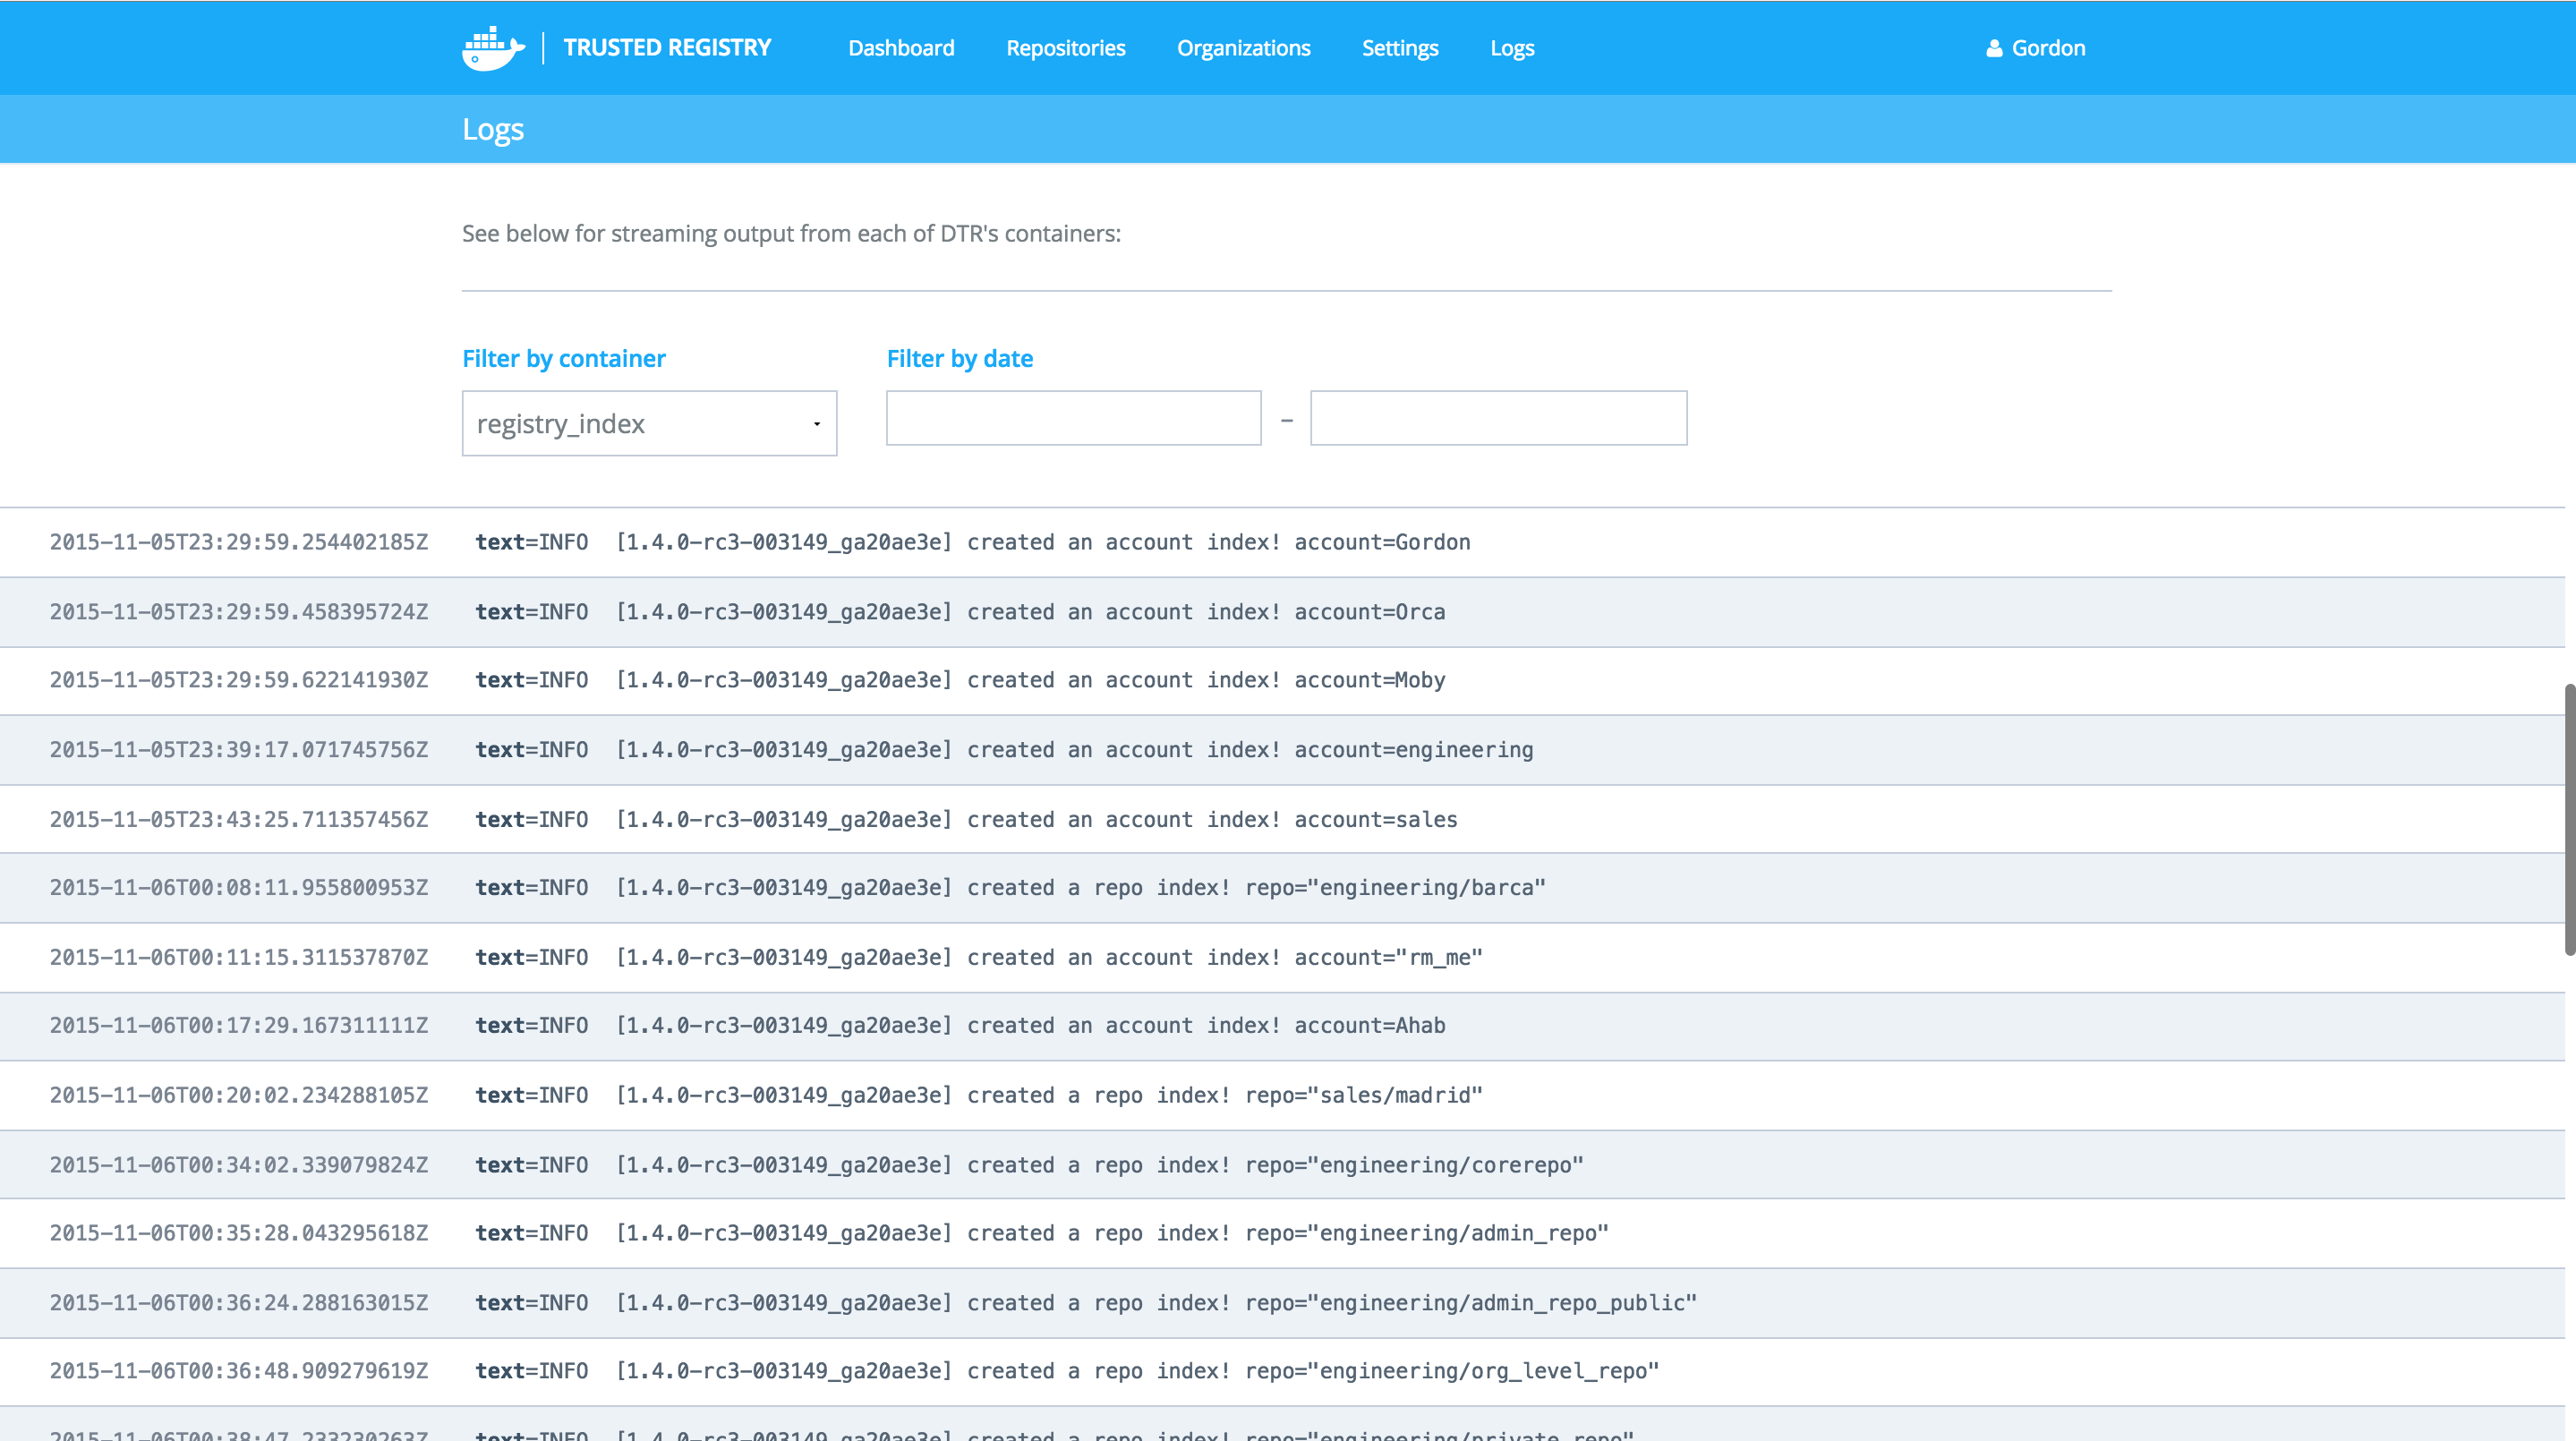Click timestamp 2015-11-05T23:29:59.622141930Z
Viewport: 2576px width, 1441px height.
tap(239, 680)
